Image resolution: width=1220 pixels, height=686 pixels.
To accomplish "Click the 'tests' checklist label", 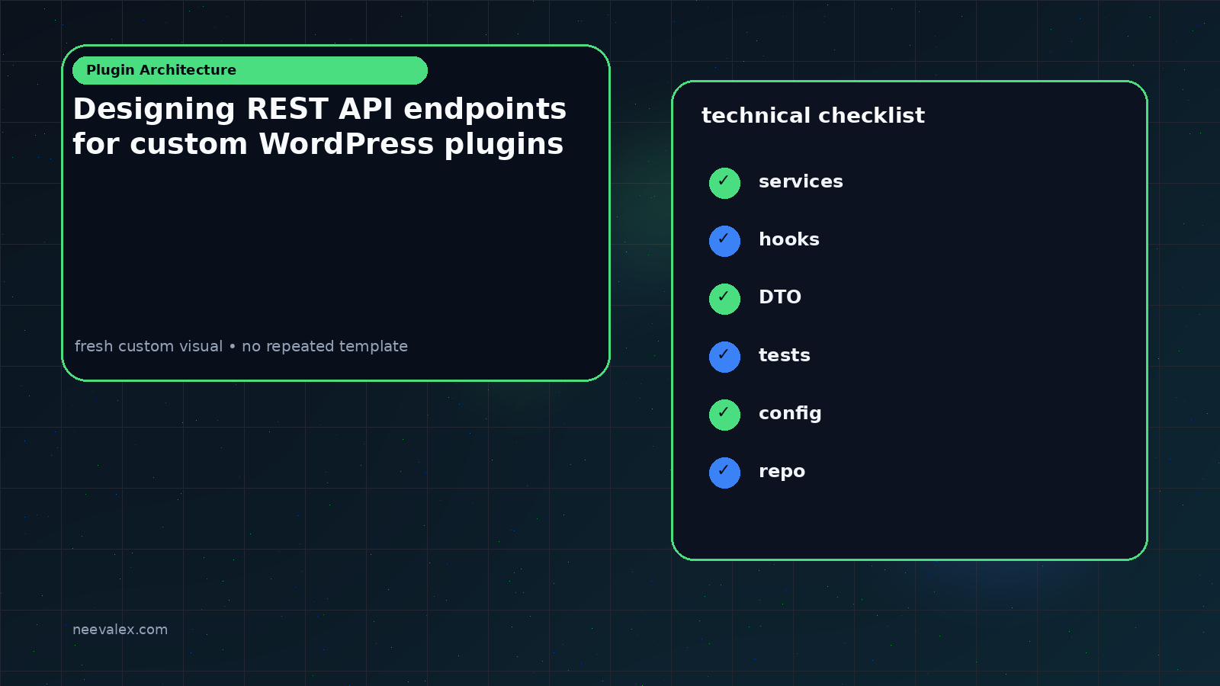I will point(784,355).
